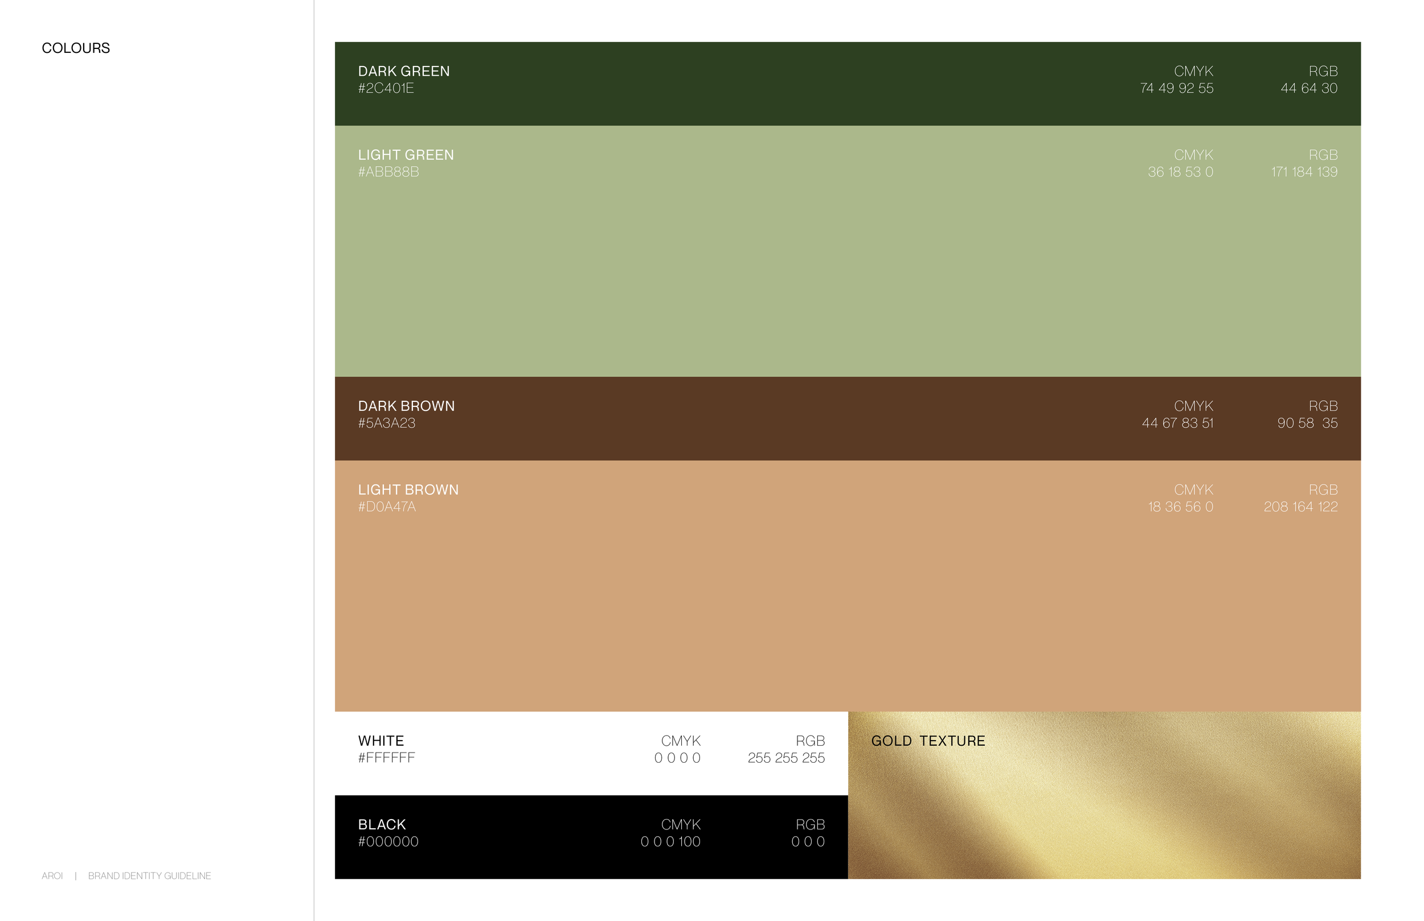The image size is (1424, 921).
Task: Click RGB value 0 0 0
Action: click(x=808, y=841)
